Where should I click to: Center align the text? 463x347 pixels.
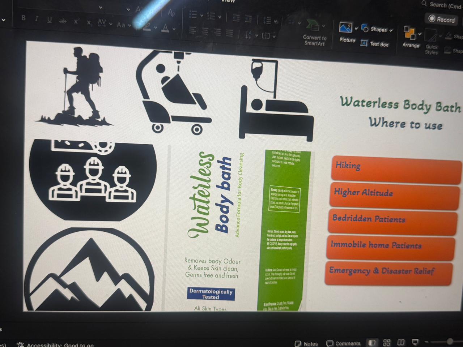[x=205, y=32]
